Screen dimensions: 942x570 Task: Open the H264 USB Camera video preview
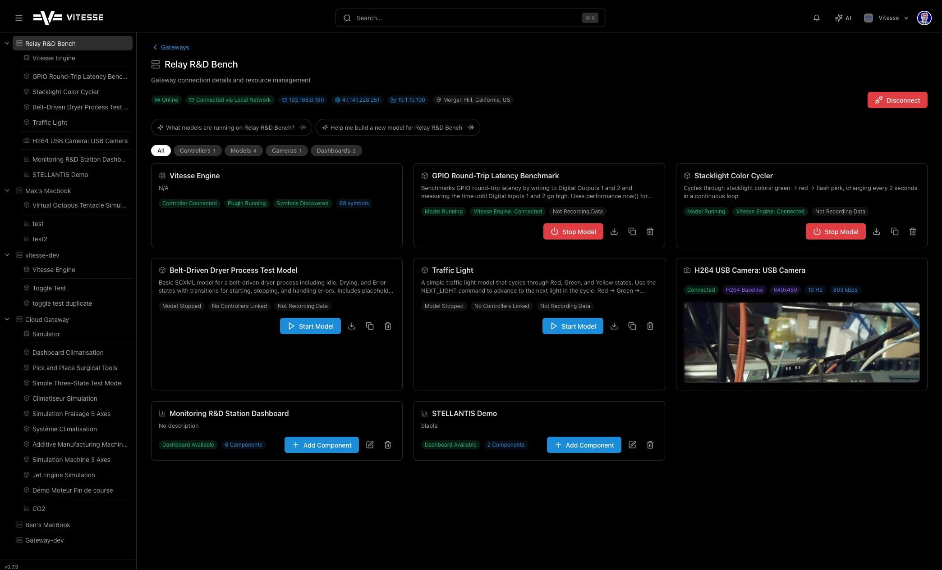tap(801, 342)
